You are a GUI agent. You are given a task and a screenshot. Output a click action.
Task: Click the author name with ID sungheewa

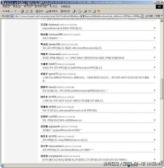[51, 156]
